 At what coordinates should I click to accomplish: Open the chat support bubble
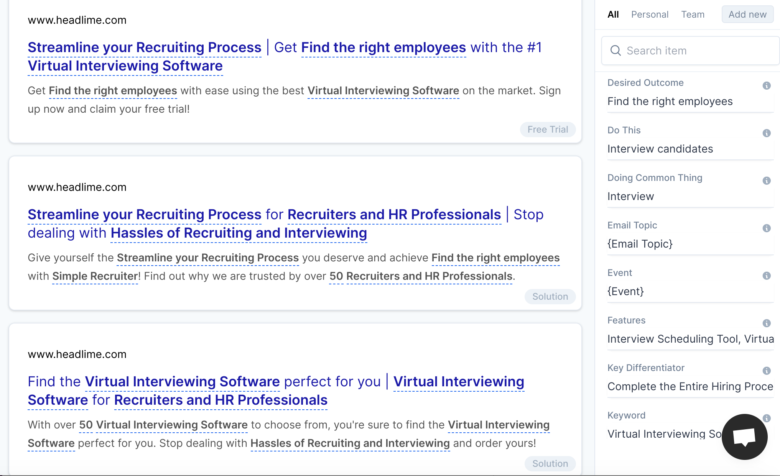[x=744, y=437]
